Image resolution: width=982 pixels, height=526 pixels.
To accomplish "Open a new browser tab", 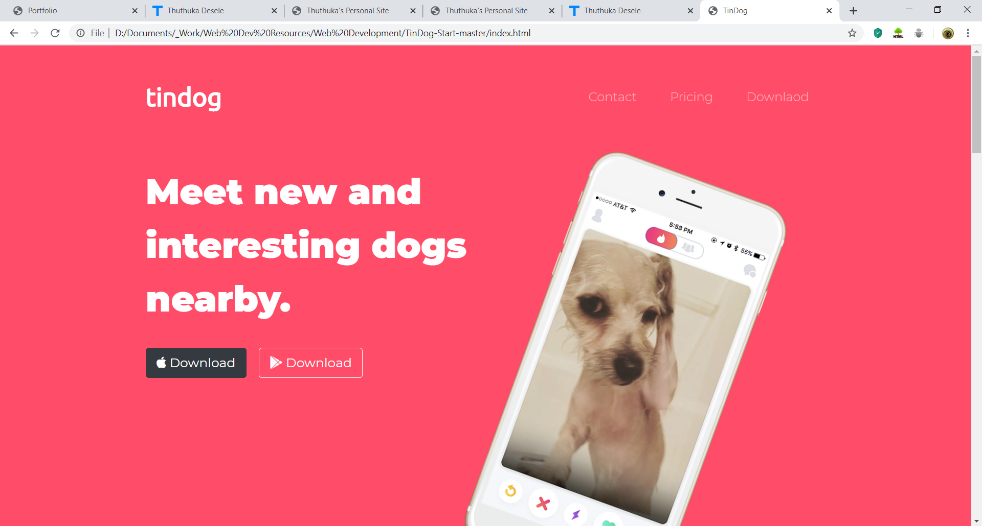I will point(853,11).
